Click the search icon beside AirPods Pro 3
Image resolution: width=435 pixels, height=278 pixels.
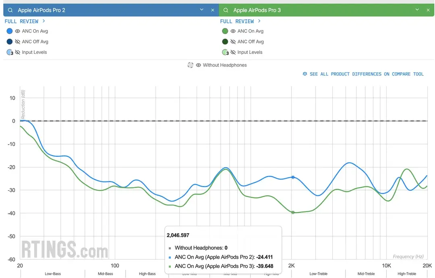(226, 10)
